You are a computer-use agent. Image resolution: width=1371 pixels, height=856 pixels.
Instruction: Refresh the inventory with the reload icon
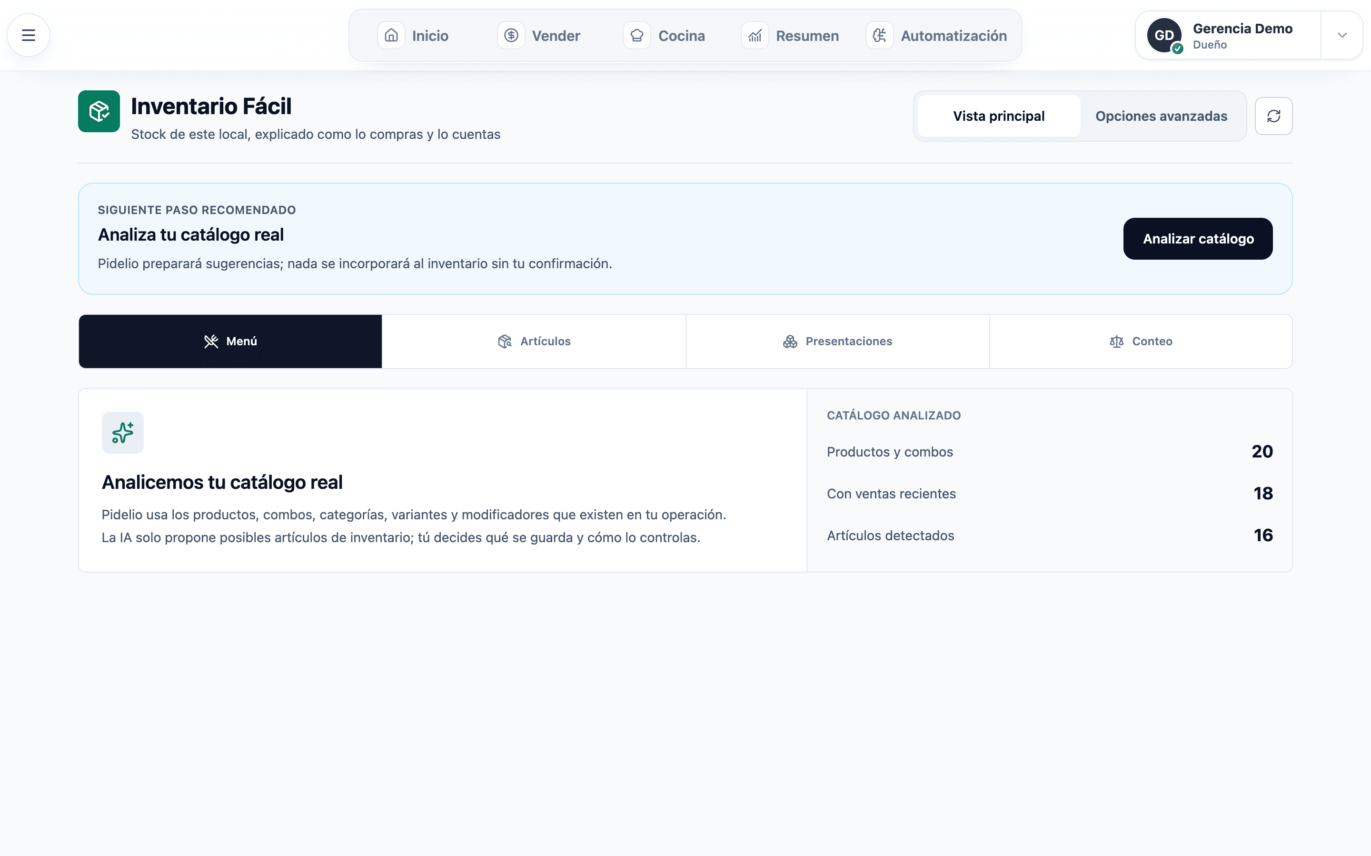[x=1273, y=116]
